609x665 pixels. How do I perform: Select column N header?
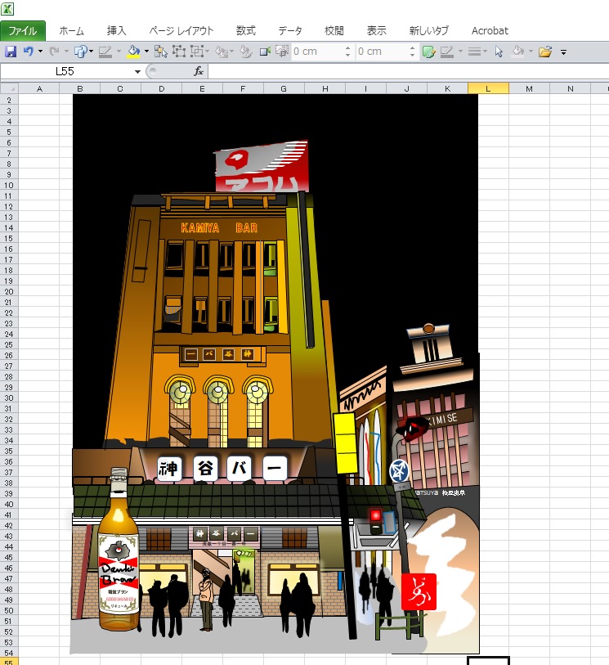click(570, 88)
